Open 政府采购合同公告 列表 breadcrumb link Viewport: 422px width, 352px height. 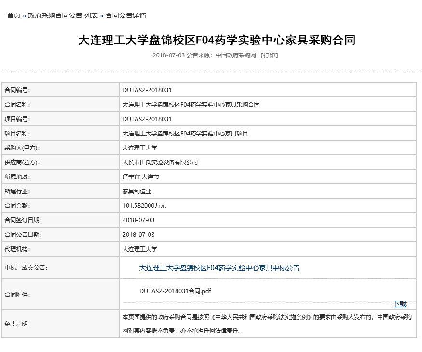(x=63, y=15)
